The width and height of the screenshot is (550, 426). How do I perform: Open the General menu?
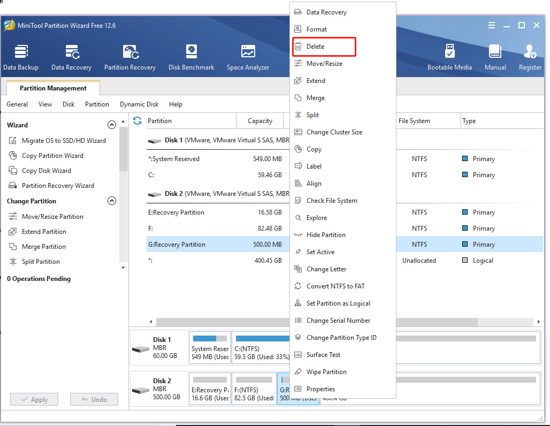pos(17,104)
